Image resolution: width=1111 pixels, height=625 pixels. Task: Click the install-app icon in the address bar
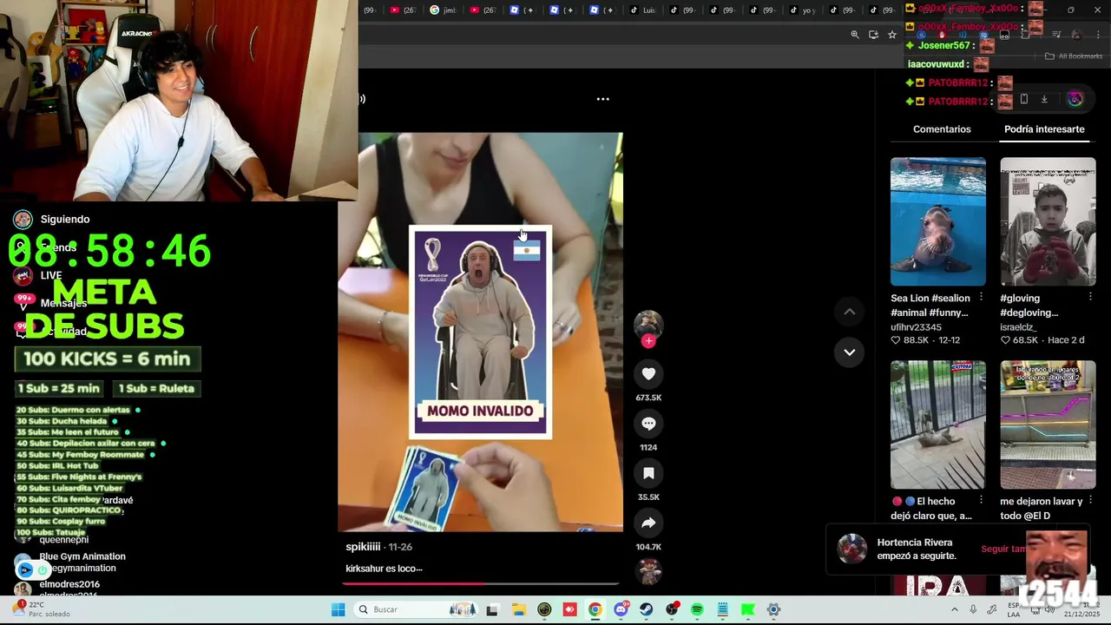pos(873,35)
